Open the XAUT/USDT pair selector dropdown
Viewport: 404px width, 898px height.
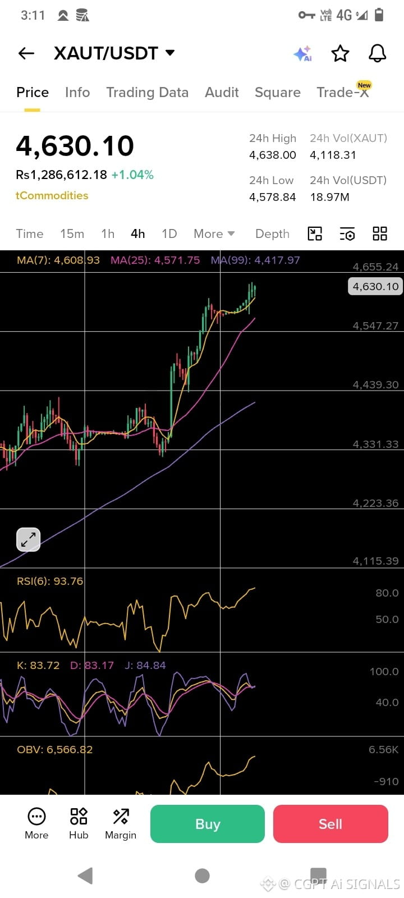click(x=114, y=53)
